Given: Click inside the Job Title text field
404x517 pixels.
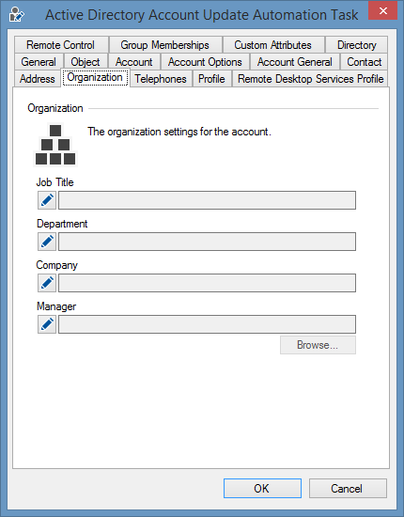Looking at the screenshot, I should click(x=207, y=200).
